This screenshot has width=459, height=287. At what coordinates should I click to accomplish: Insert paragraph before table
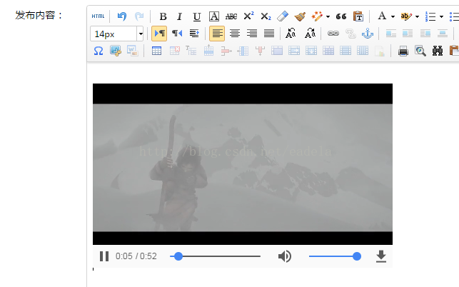191,51
